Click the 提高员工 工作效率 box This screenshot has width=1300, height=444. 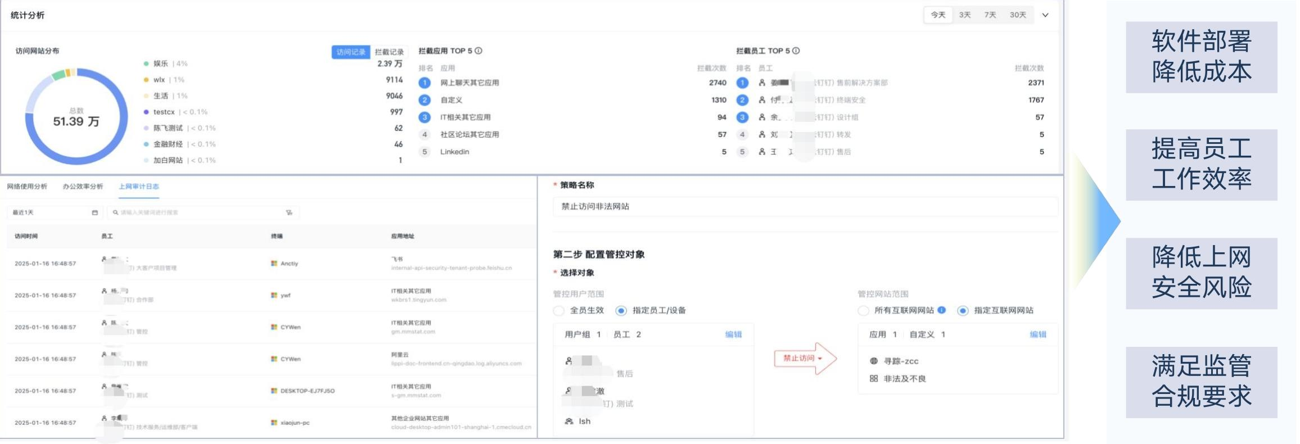[x=1202, y=165]
